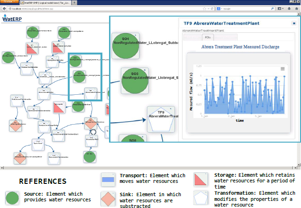
Task: Select the TF4 transformation node
Action: (x=44, y=94)
